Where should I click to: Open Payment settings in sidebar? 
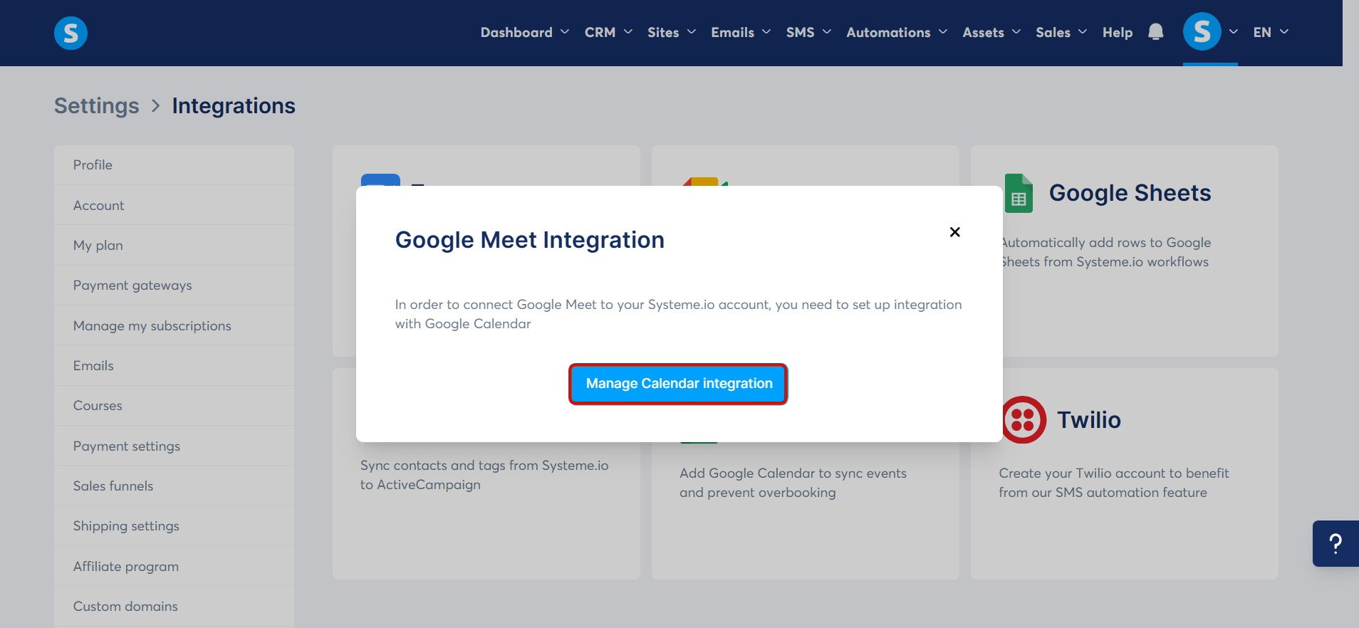click(x=174, y=446)
